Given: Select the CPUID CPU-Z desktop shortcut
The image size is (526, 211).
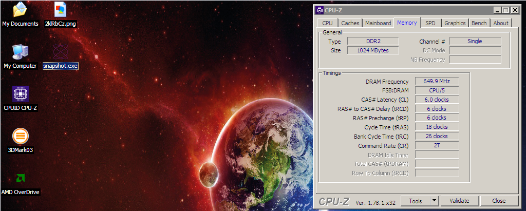Looking at the screenshot, I should coord(20,98).
